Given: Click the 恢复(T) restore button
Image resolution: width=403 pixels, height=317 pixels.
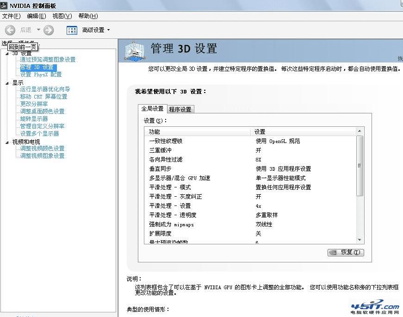Looking at the screenshot, I should pos(346,253).
